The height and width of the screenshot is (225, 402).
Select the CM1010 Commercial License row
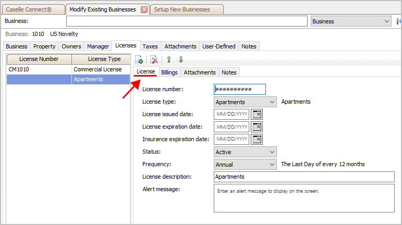[68, 69]
